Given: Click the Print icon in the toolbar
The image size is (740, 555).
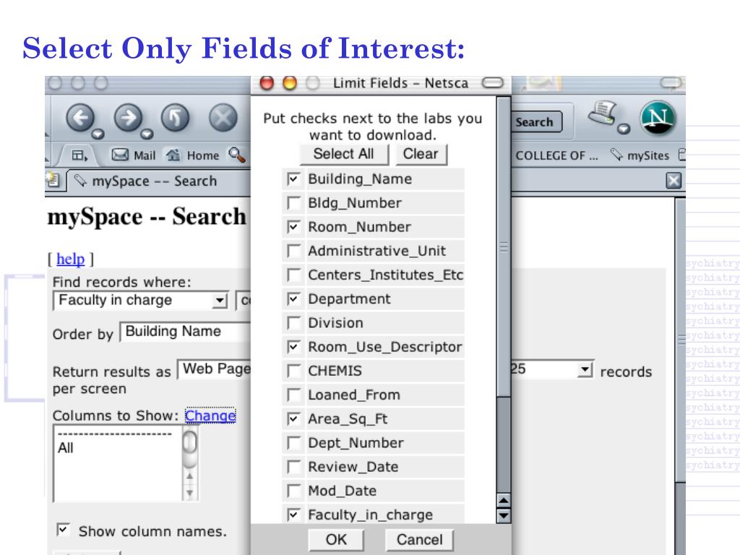Looking at the screenshot, I should click(x=602, y=112).
